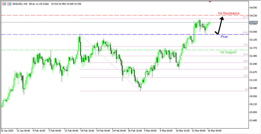Click the 61.8 Fibonacci level label
Viewport: 261px width, 134px height.
246,54
